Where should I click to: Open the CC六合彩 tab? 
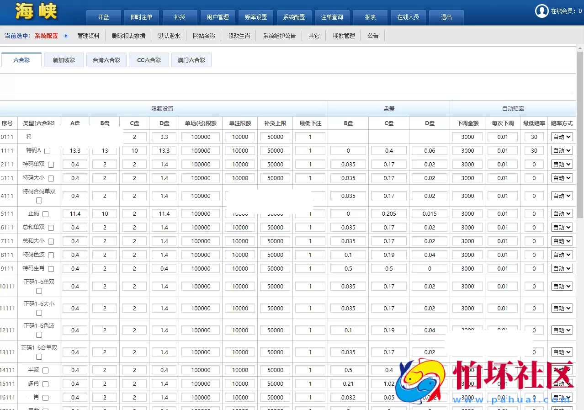(x=149, y=59)
